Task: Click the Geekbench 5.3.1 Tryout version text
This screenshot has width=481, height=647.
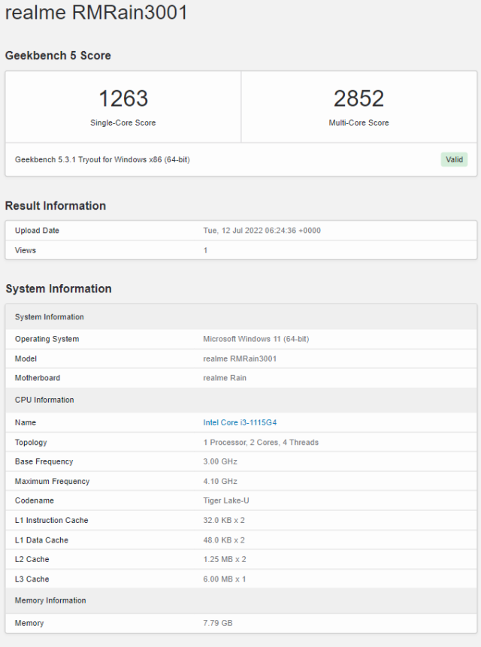Action: (102, 159)
